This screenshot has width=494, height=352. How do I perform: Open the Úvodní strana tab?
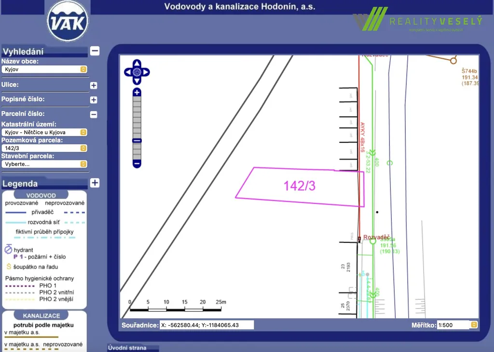(133, 348)
